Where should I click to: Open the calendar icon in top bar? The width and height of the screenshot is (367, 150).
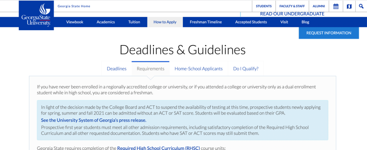coord(336,6)
